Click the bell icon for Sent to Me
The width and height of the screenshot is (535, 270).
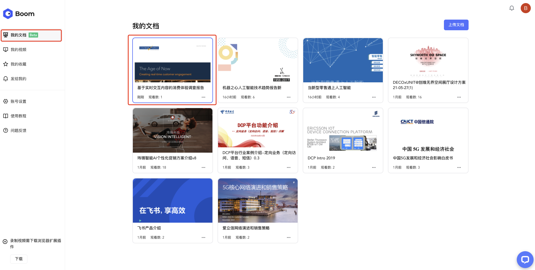tap(6, 79)
